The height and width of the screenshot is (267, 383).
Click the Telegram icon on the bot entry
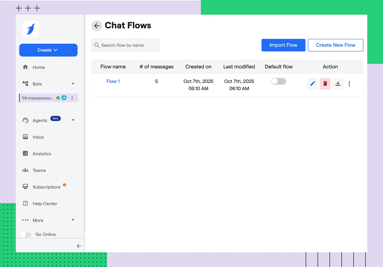click(64, 98)
